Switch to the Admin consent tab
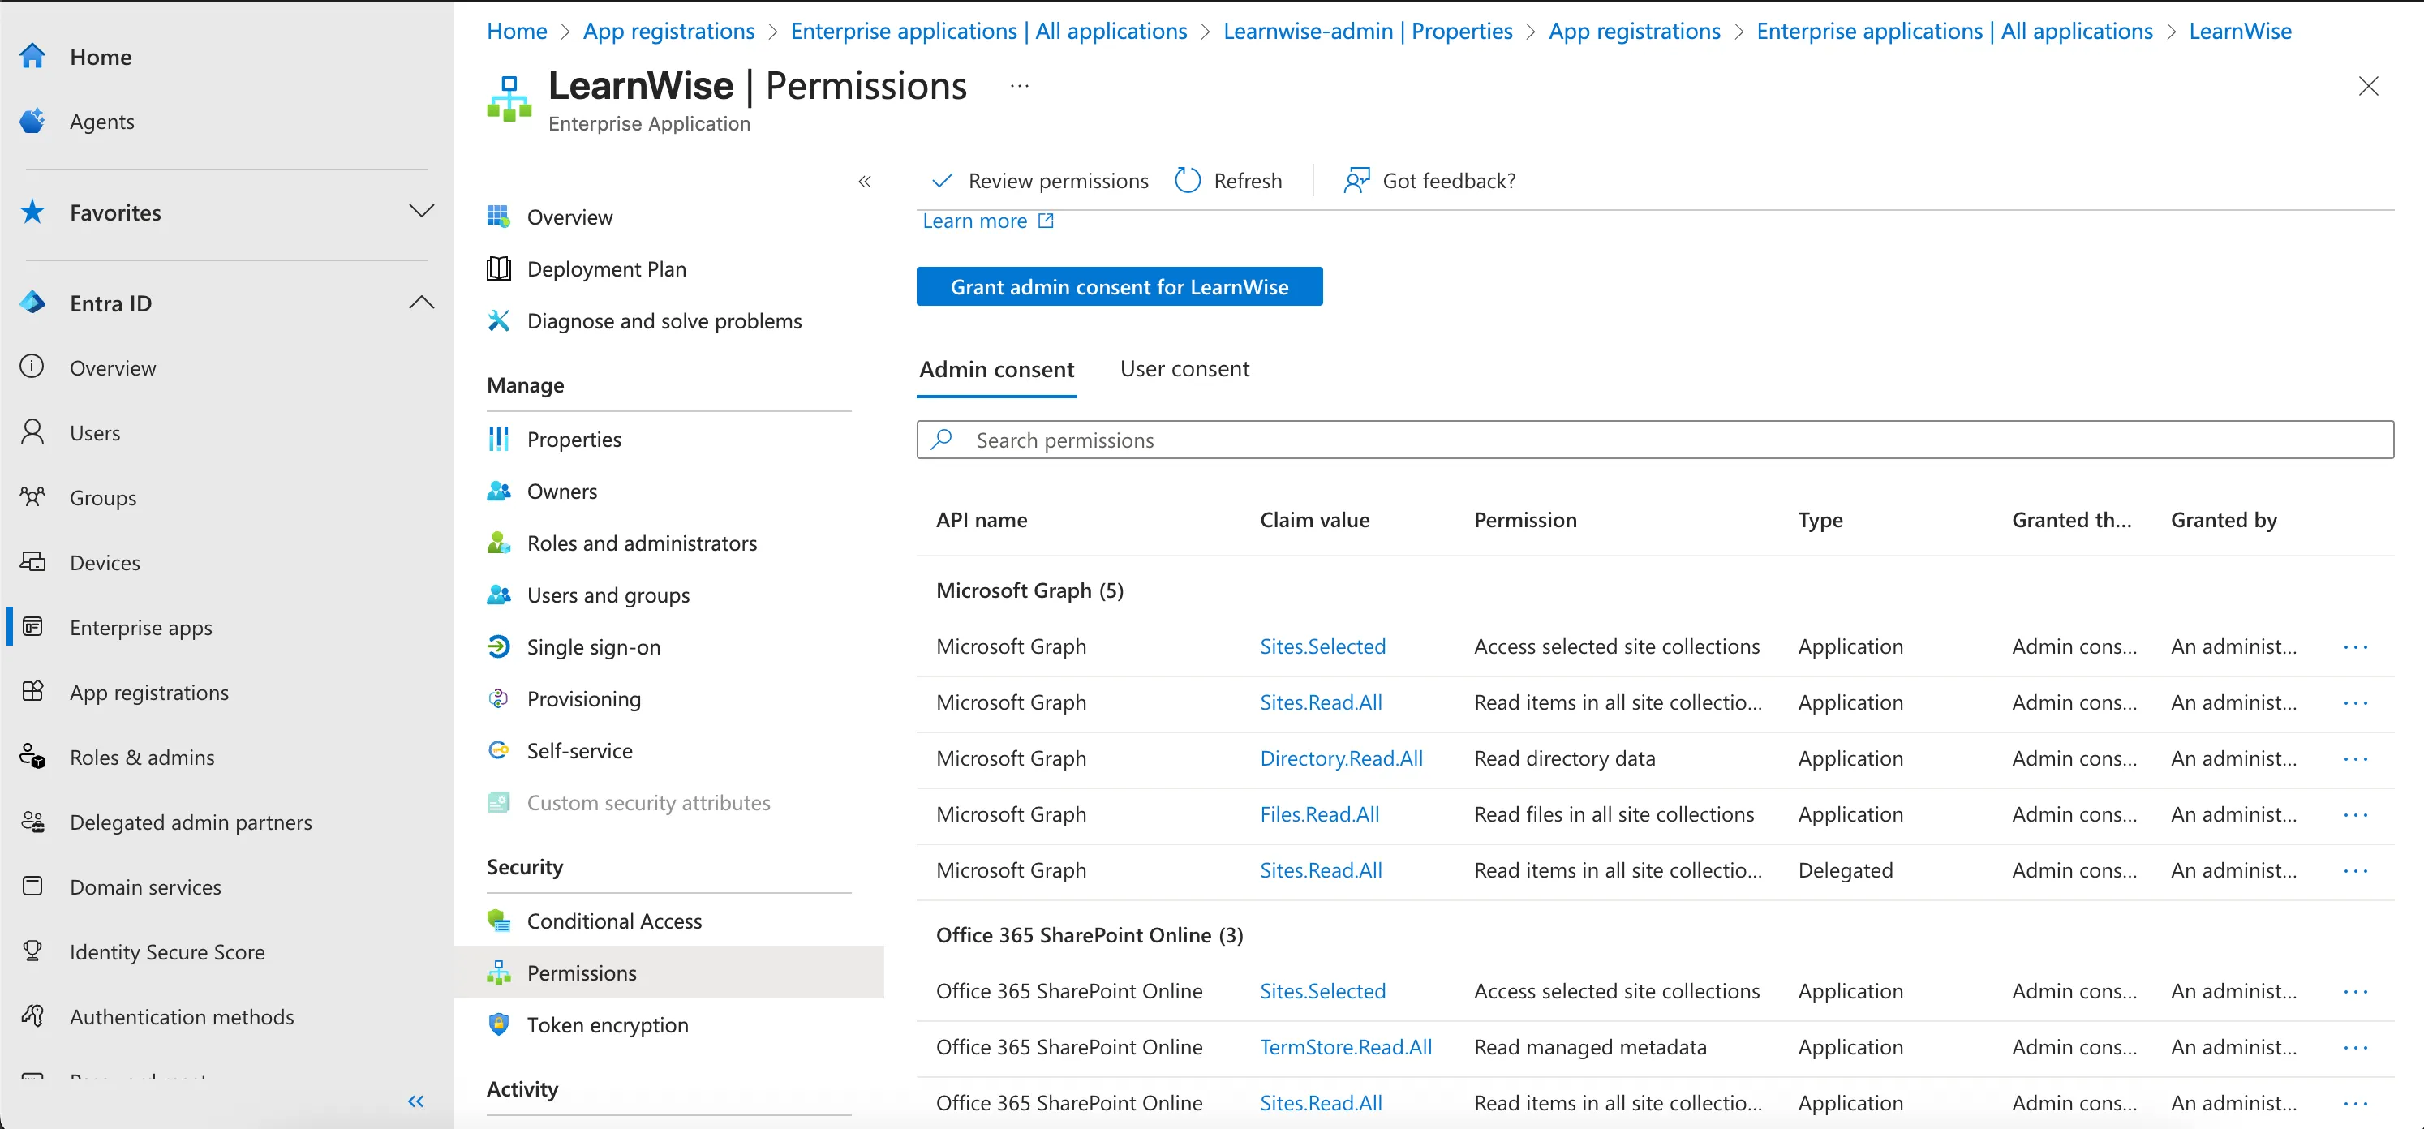This screenshot has width=2424, height=1129. point(996,370)
